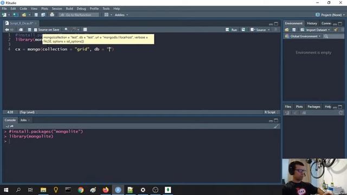
Task: Open the Profile menu
Action: point(94,9)
